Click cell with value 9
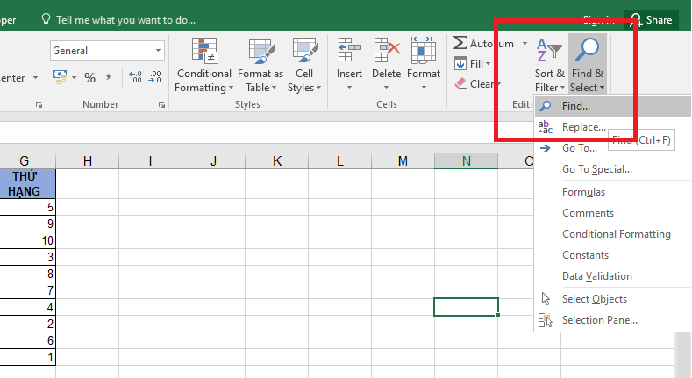This screenshot has height=378, width=692. [27, 224]
